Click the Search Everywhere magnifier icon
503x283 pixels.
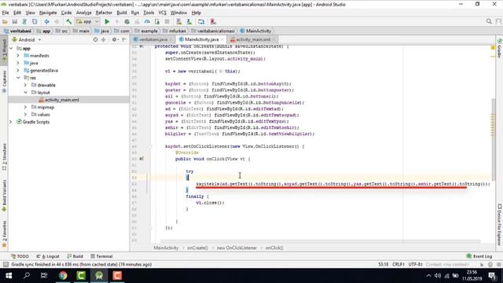pyautogui.click(x=489, y=21)
